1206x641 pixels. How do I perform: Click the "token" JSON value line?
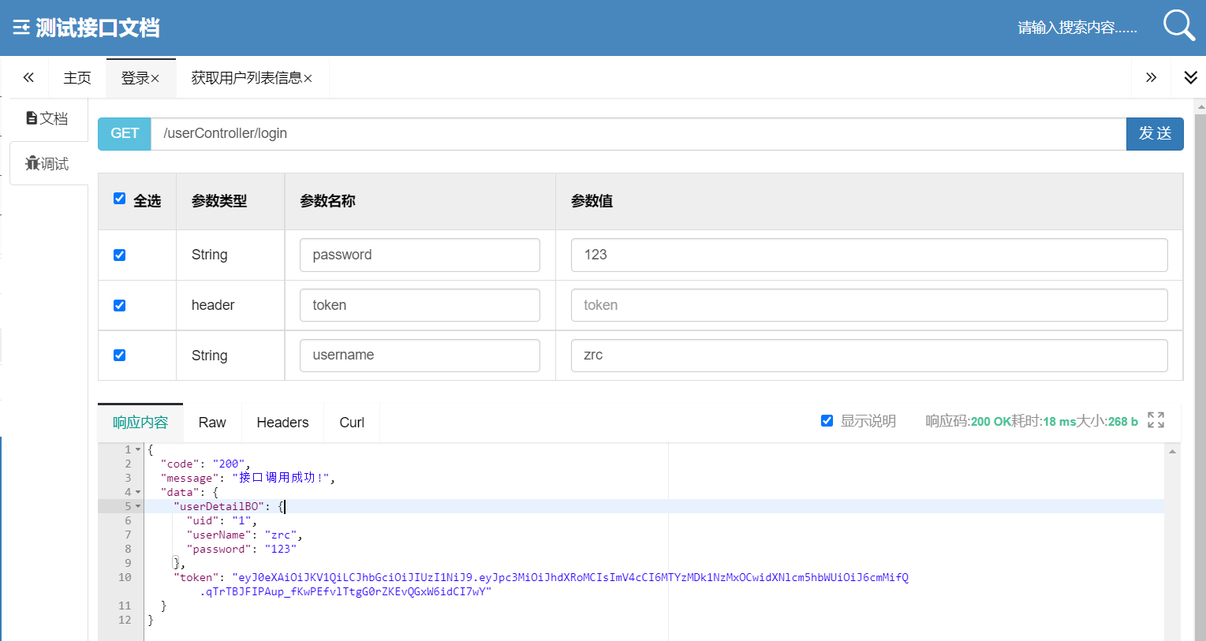click(x=541, y=584)
